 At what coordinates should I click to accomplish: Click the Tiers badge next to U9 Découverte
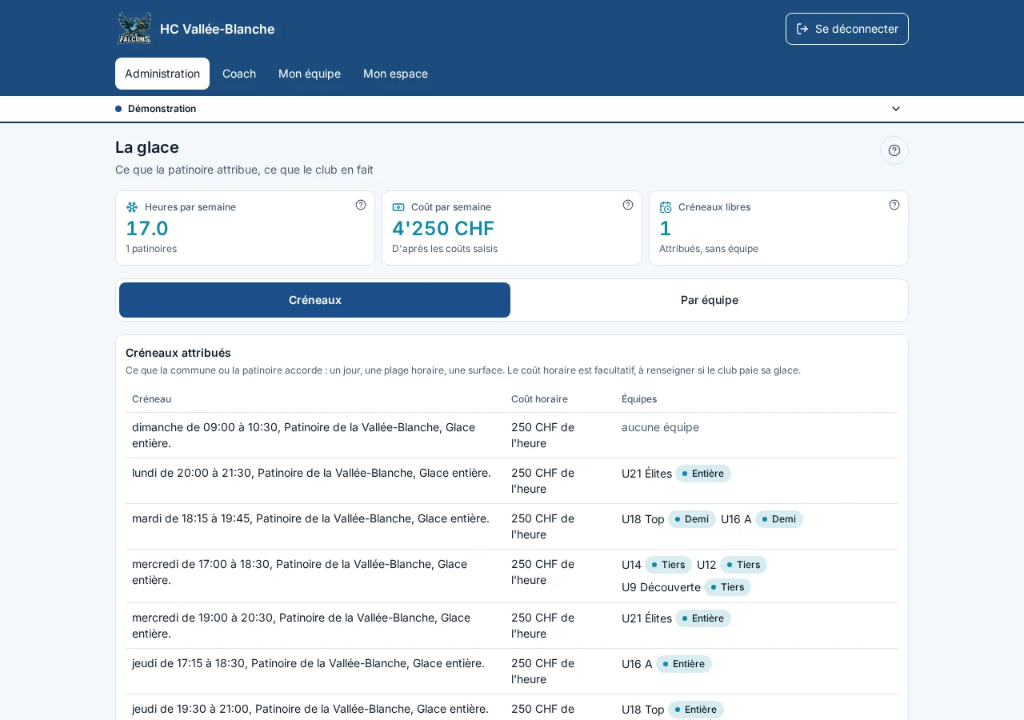[727, 587]
